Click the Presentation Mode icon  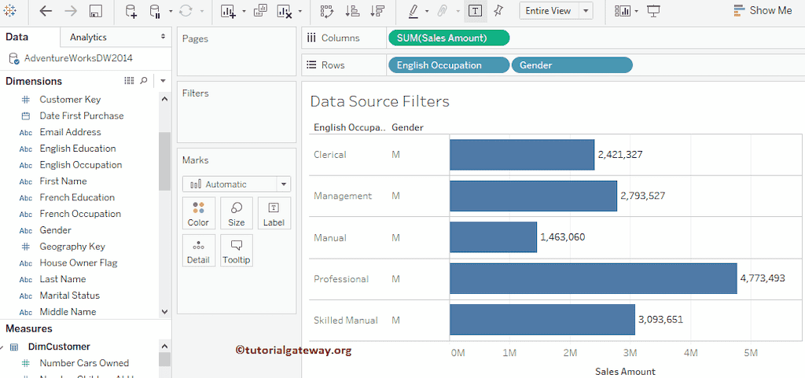coord(653,11)
